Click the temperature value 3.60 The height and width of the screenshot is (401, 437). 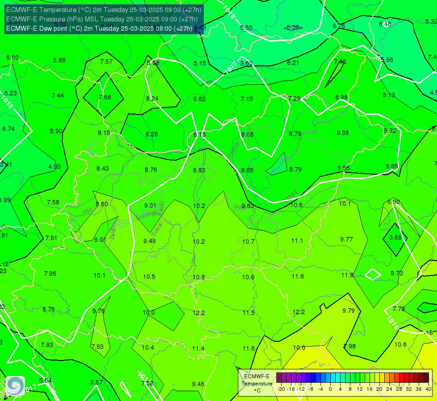pyautogui.click(x=246, y=63)
